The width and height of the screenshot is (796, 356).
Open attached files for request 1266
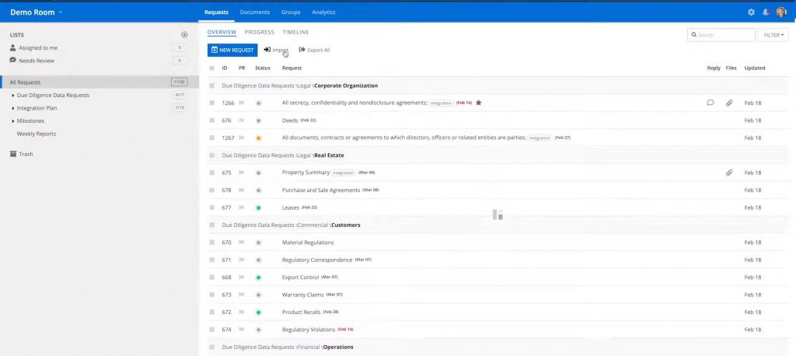coord(729,103)
